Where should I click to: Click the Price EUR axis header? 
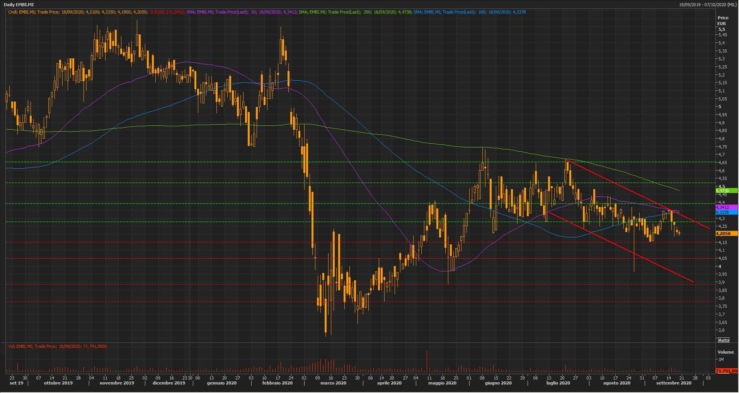722,20
